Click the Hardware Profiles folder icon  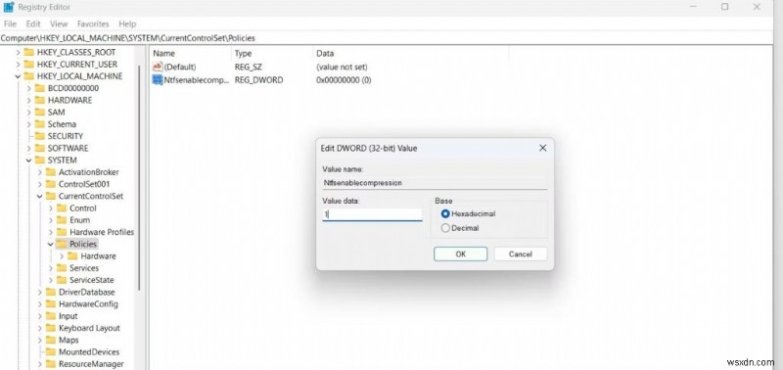point(62,232)
